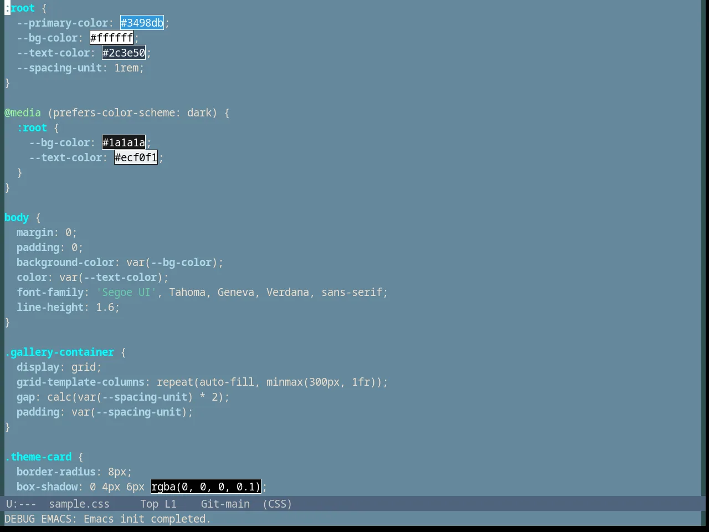Click the .theme-card selector

(38, 457)
